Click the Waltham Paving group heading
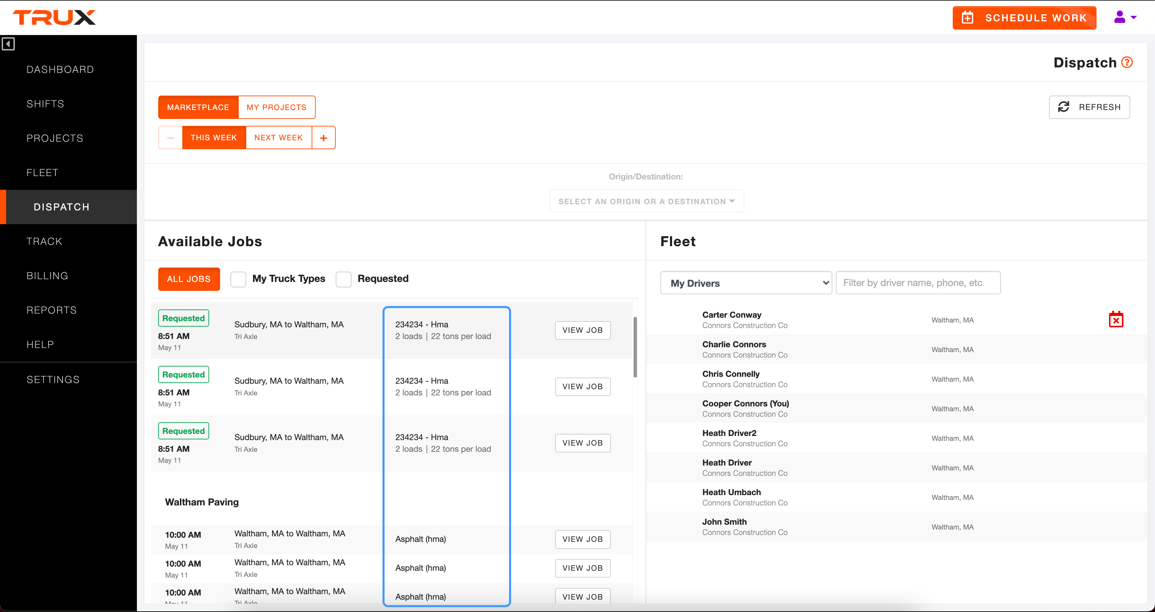 pos(202,502)
